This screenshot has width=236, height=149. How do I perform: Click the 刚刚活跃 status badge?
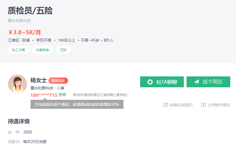(58, 81)
